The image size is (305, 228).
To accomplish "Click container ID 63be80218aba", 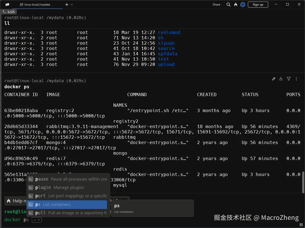I will click(x=21, y=111).
